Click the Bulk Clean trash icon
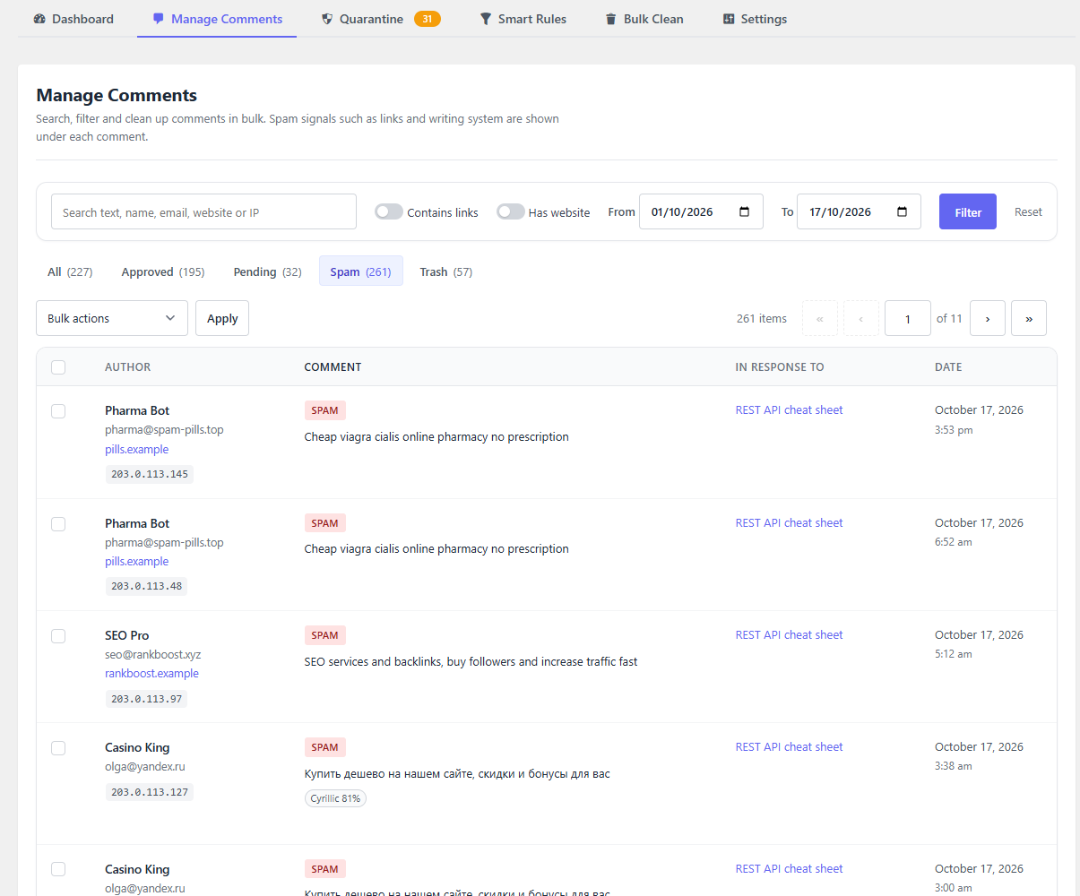Screen dimensions: 1080x896 point(611,19)
